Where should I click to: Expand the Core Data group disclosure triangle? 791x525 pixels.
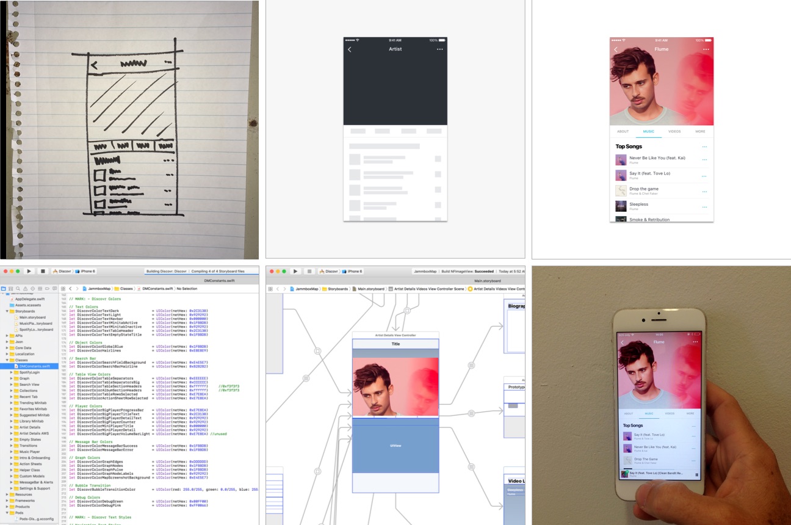point(7,348)
